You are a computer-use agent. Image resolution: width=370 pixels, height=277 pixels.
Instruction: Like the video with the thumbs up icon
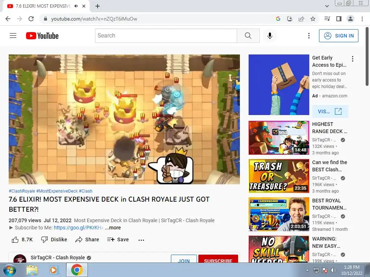pyautogui.click(x=15, y=240)
